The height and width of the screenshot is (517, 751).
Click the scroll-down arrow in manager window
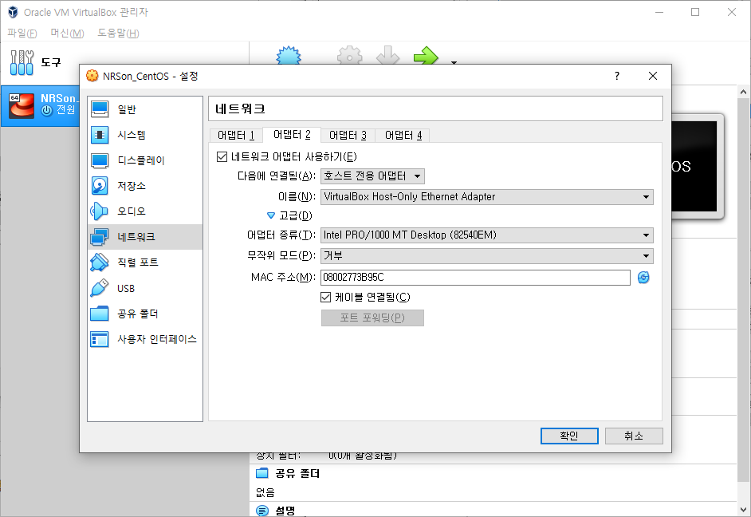pyautogui.click(x=743, y=510)
